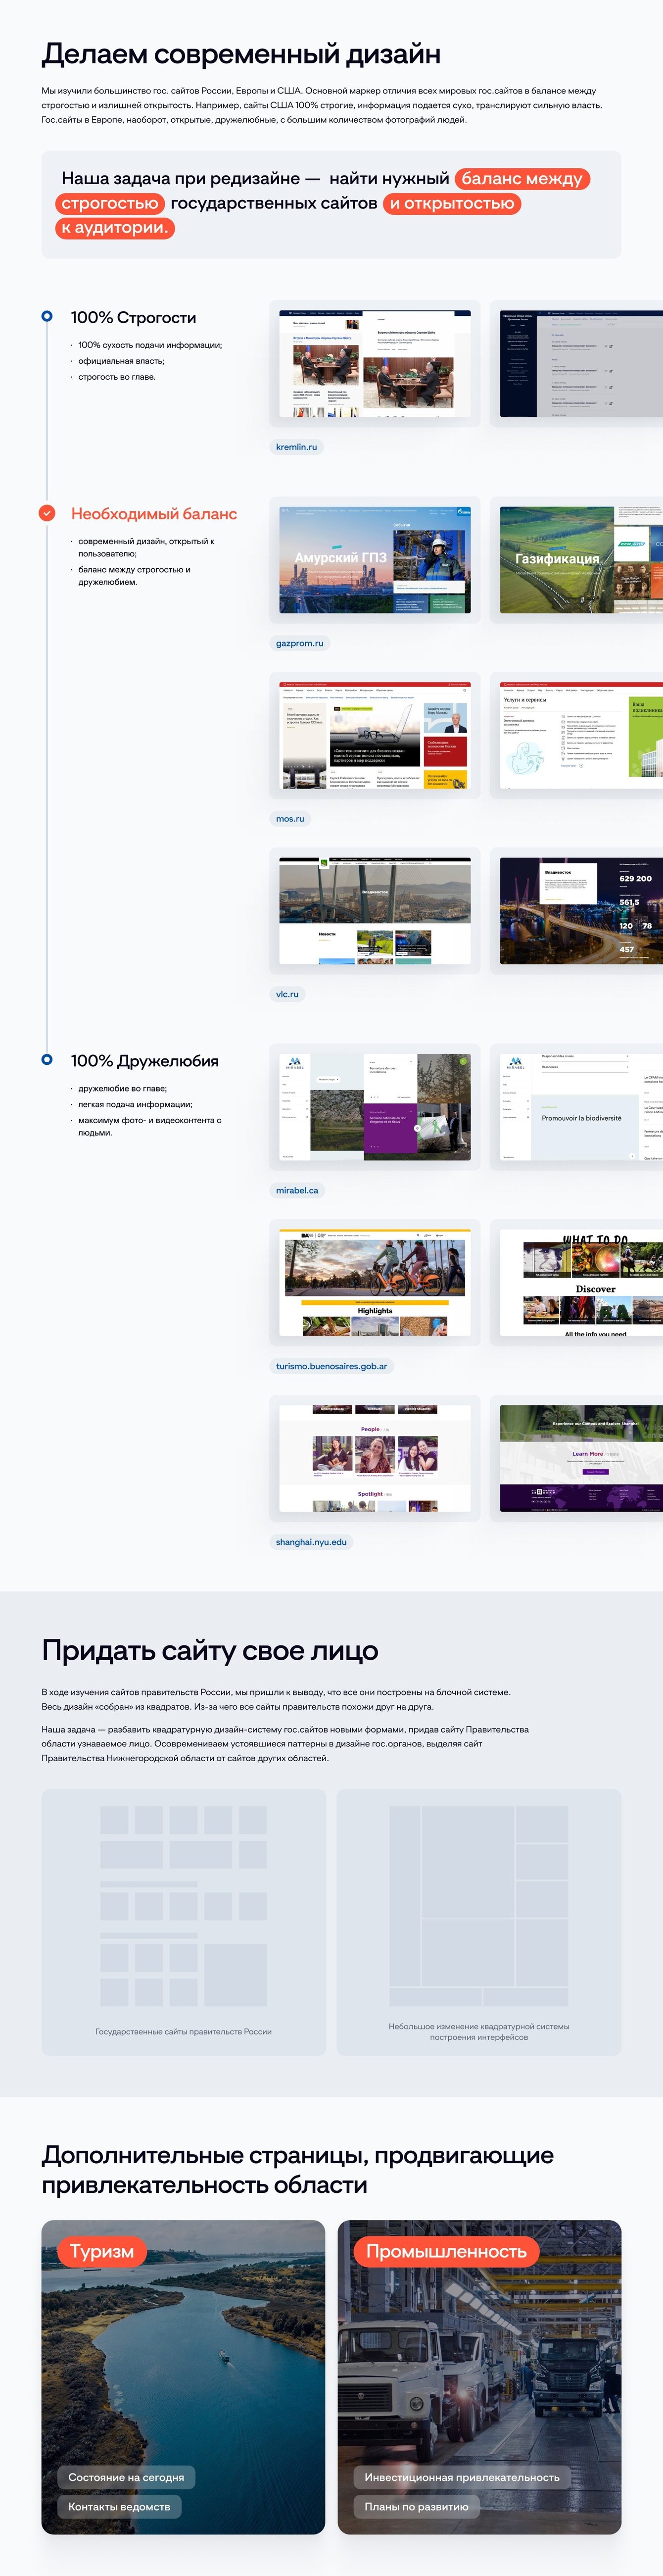Open the dark kremlin.ru screenshot

(581, 363)
